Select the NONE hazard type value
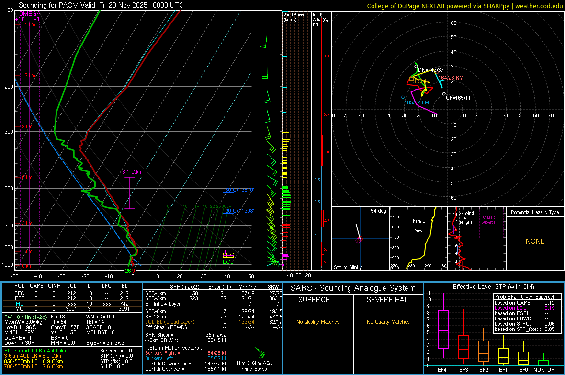Screen dimensions: 565x375 click(x=535, y=241)
